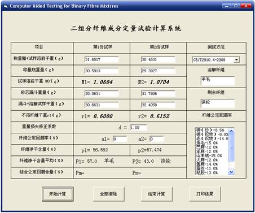255x213 pixels.
Task: Click the M1= 1.0604 result value
Action: tap(97, 82)
